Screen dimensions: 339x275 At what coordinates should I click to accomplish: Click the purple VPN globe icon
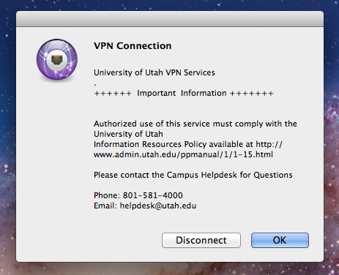pos(57,59)
